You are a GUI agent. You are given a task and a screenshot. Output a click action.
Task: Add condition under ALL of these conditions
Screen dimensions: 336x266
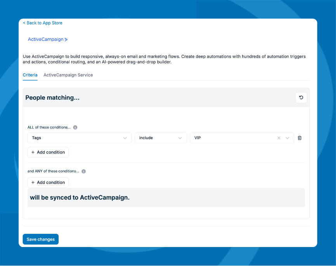[48, 152]
